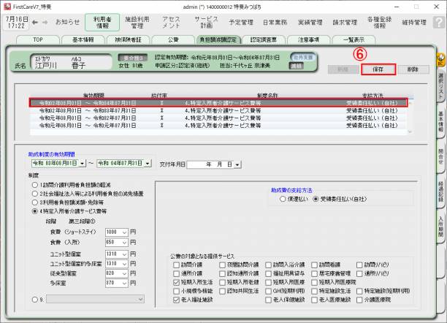Click the 削除 (delete) button
Viewport: 447px width, 323px height.
click(x=413, y=69)
